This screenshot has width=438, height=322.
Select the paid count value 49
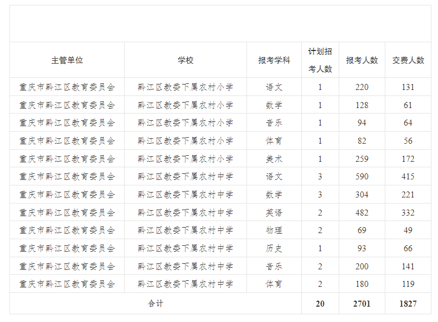click(408, 230)
